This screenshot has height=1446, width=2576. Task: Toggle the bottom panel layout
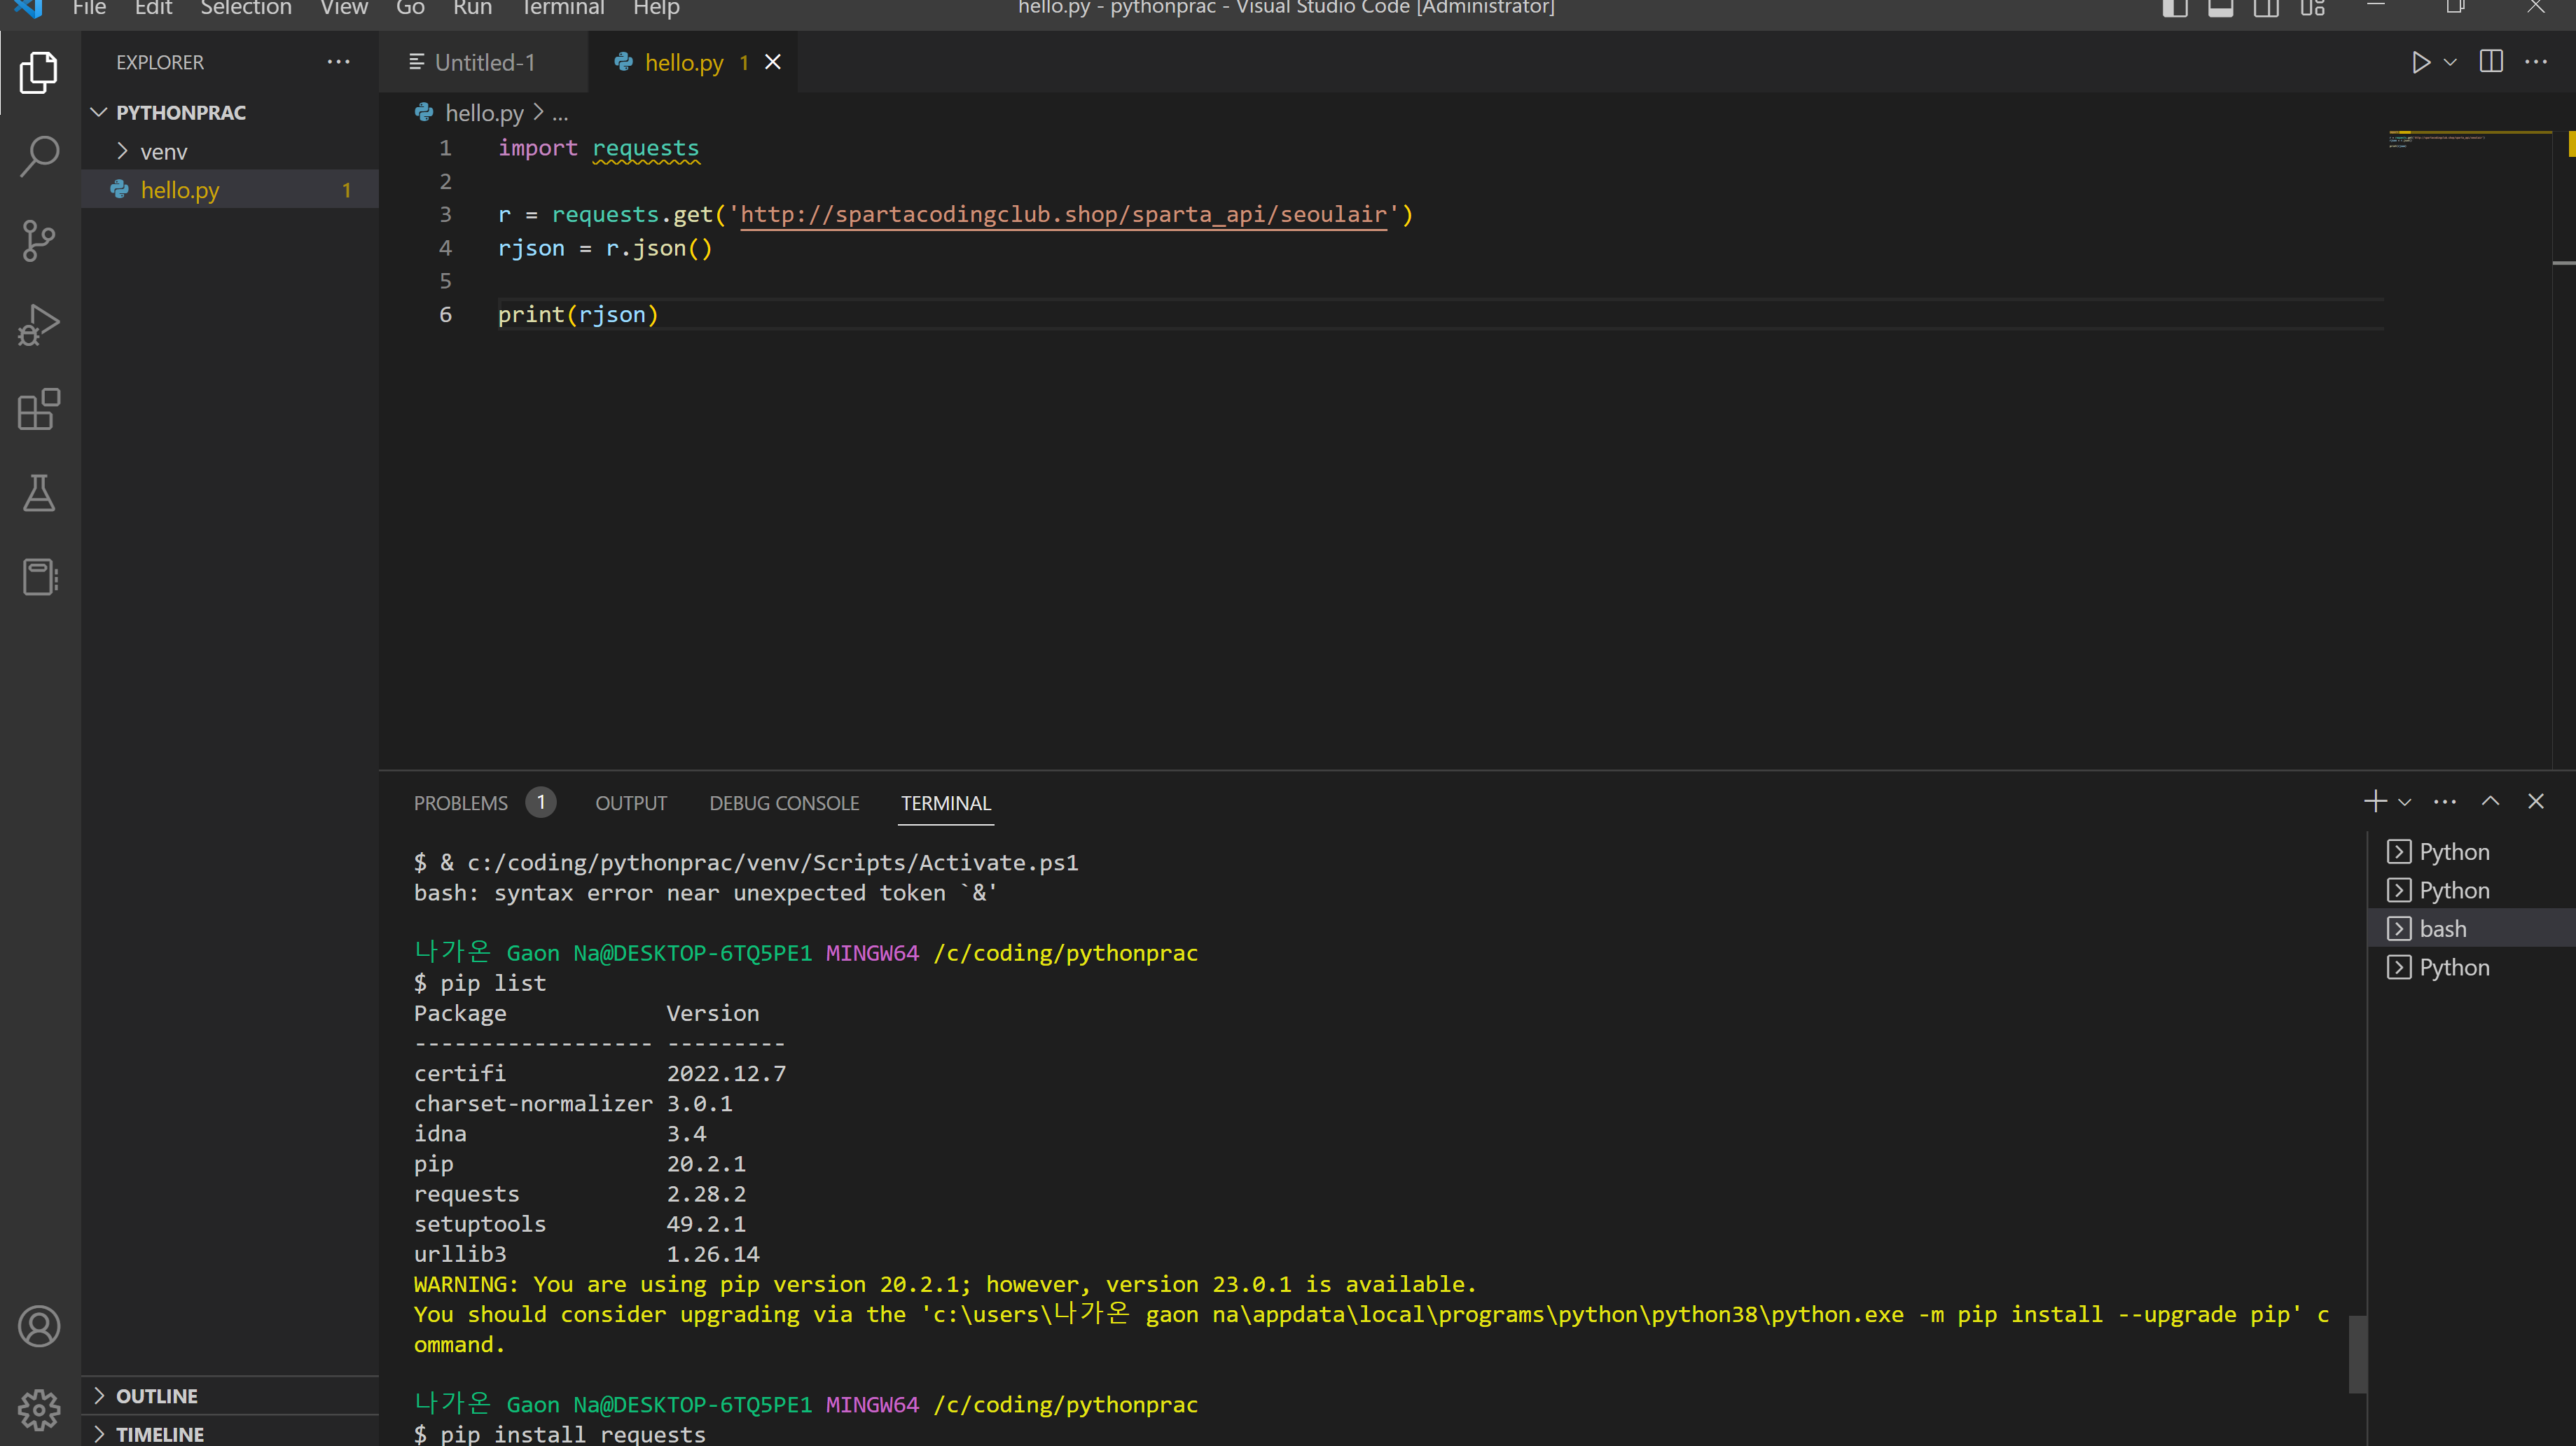tap(2220, 8)
